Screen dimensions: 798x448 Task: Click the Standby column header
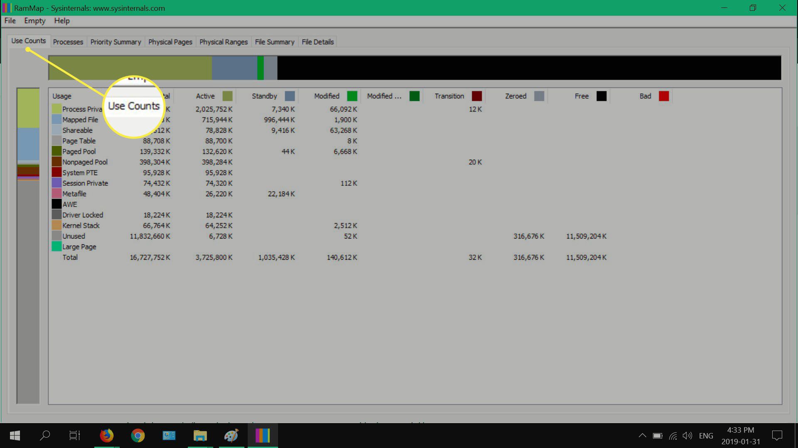(264, 96)
